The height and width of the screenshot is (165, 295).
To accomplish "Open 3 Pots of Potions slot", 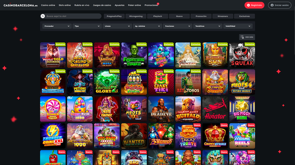I will click(x=80, y=82).
